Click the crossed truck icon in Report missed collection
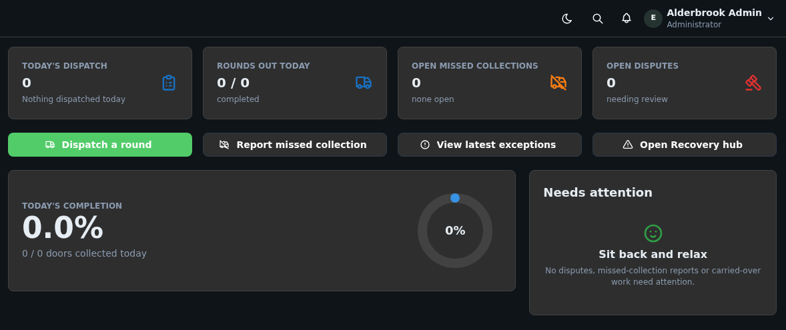Image resolution: width=786 pixels, height=330 pixels. pyautogui.click(x=225, y=145)
